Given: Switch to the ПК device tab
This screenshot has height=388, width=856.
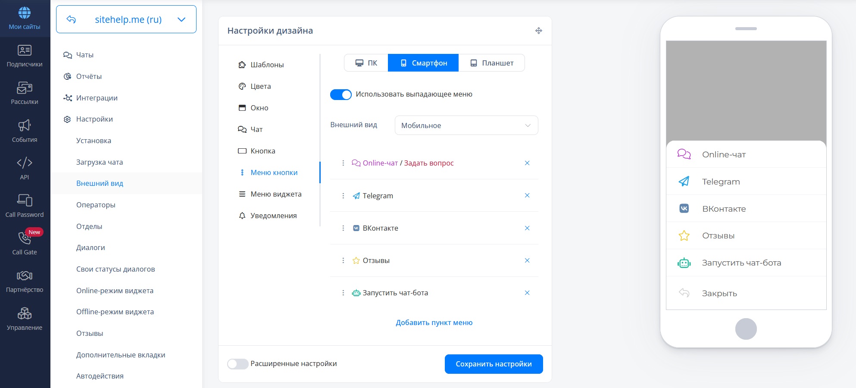Looking at the screenshot, I should (366, 63).
